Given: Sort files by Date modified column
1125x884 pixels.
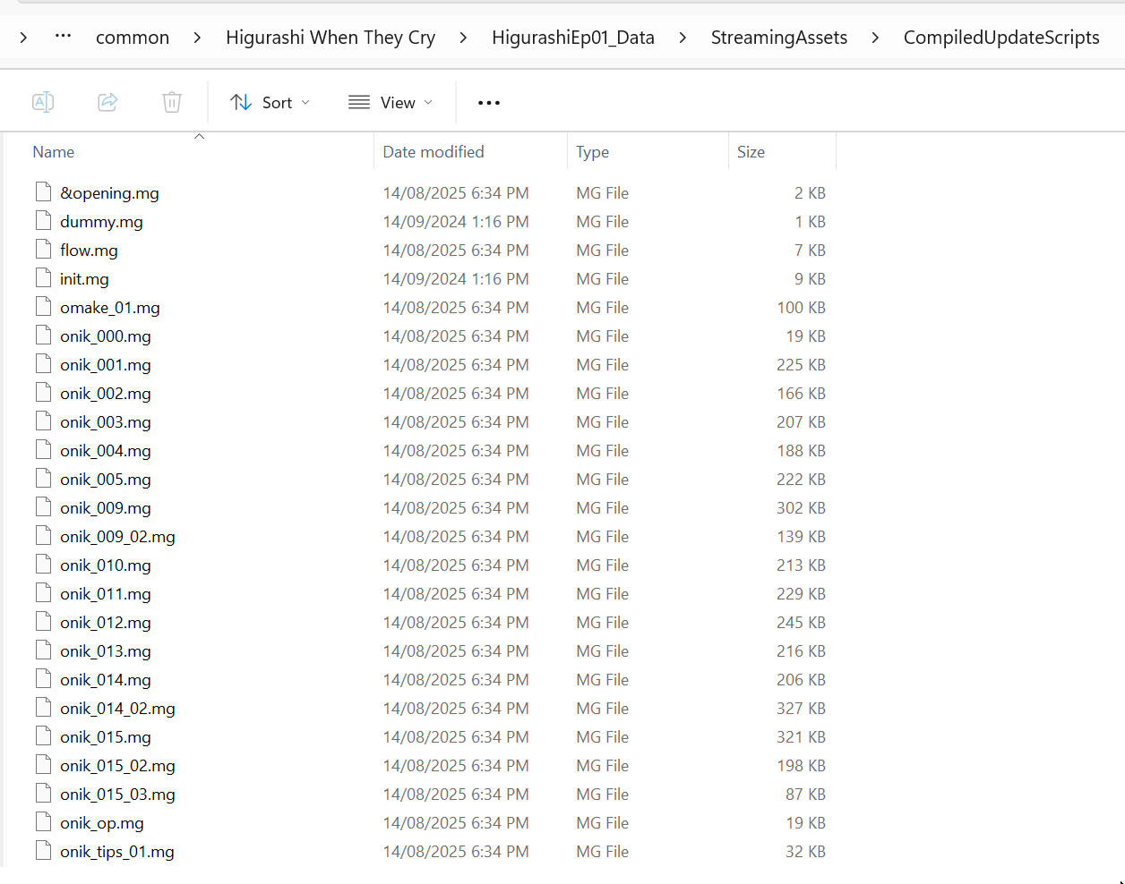Looking at the screenshot, I should tap(434, 152).
